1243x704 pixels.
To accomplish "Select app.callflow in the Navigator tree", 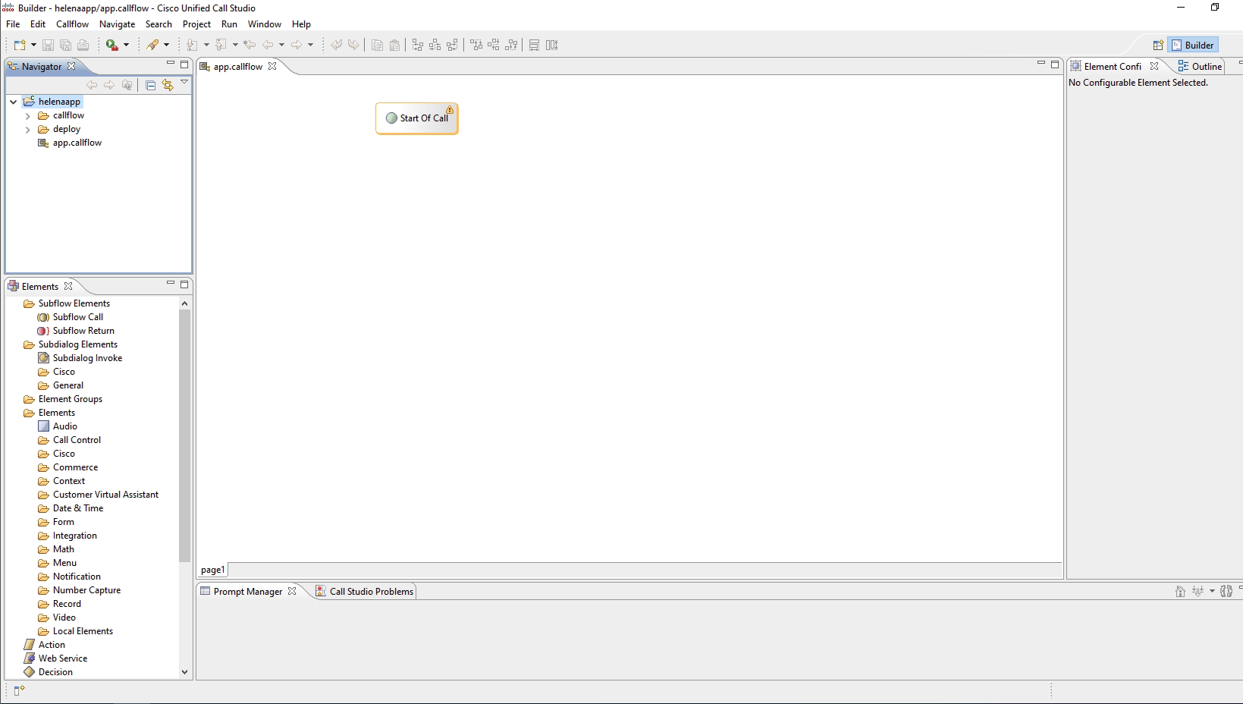I will coord(77,143).
